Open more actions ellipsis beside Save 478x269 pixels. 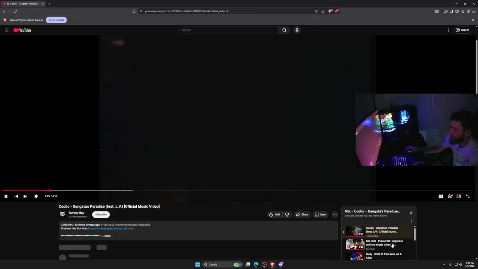coord(335,214)
